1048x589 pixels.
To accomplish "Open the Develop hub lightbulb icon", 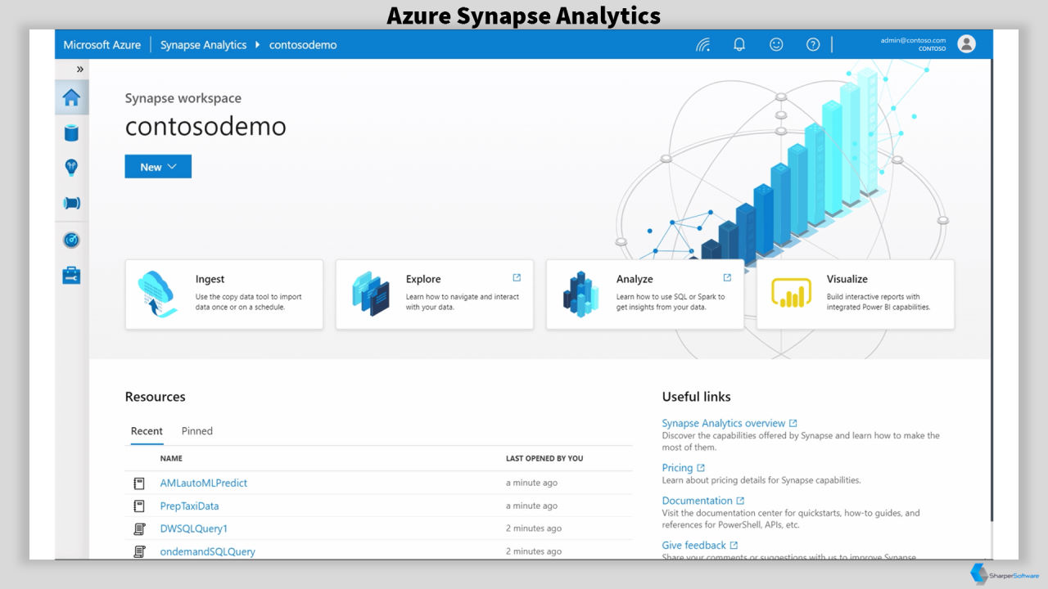I will (x=71, y=168).
